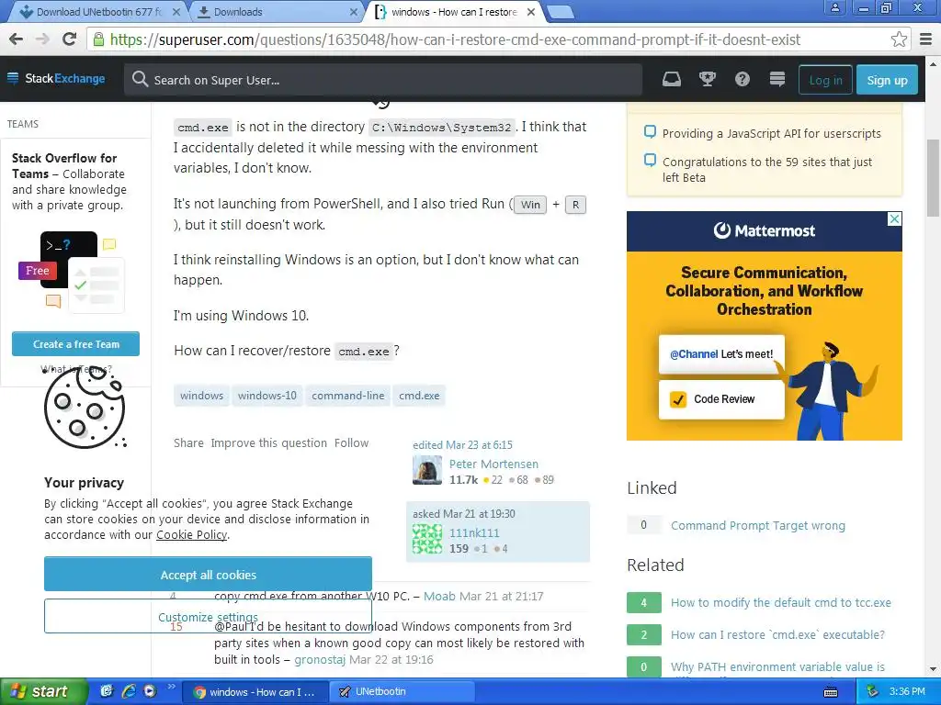Accept all cookies
Screen dimensions: 941x705
click(208, 575)
